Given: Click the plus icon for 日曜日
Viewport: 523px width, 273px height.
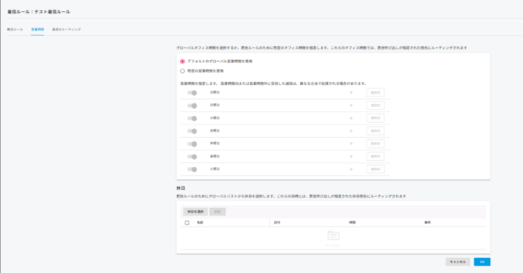Looking at the screenshot, I should [351, 93].
